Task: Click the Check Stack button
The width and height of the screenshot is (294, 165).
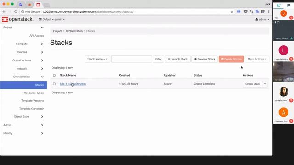Action: pos(253,84)
